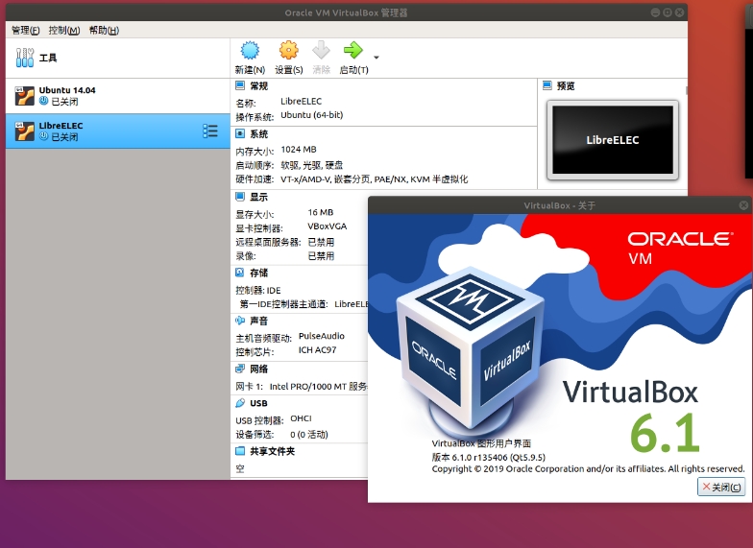Viewport: 753px width, 548px height.
Task: Click the '控制器: IDE' storage text
Action: click(257, 290)
